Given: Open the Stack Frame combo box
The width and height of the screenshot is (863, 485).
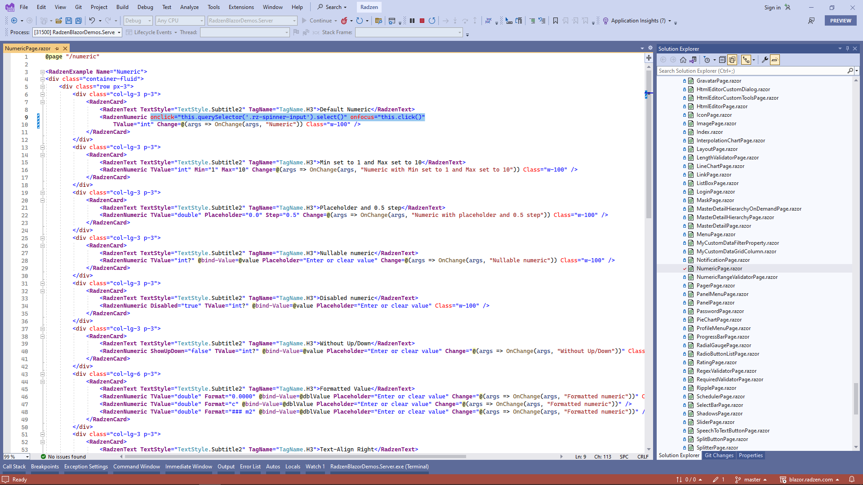Looking at the screenshot, I should click(x=409, y=32).
